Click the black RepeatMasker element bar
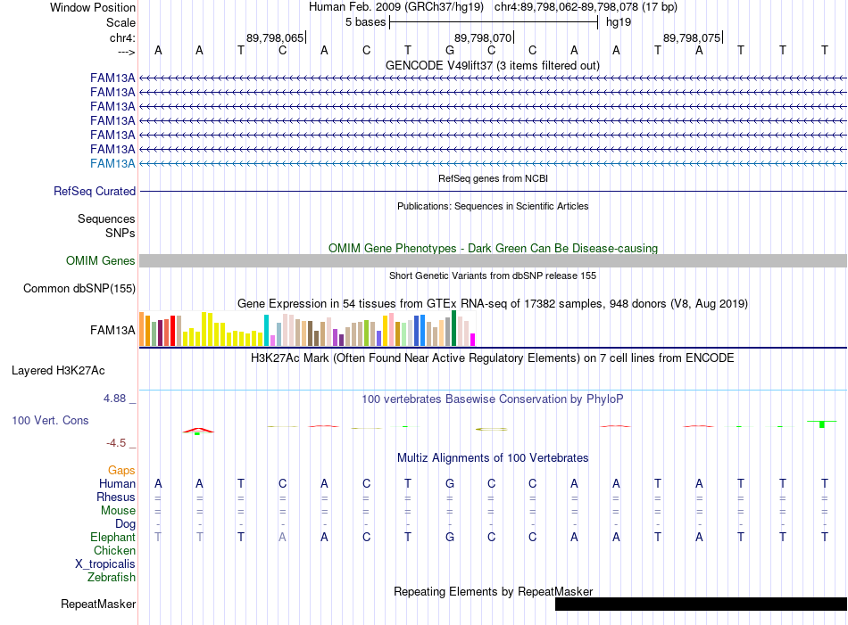 pyautogui.click(x=701, y=604)
